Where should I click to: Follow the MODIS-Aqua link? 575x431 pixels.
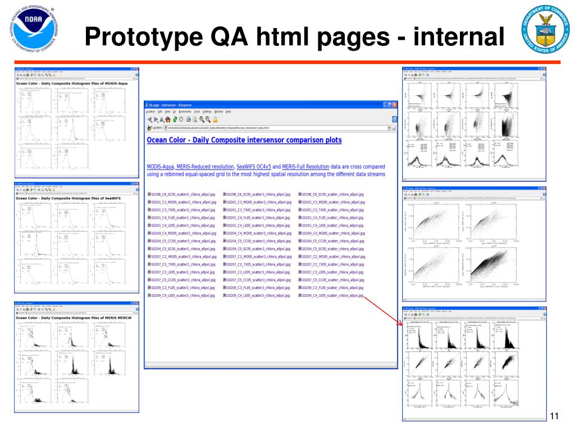coord(160,167)
